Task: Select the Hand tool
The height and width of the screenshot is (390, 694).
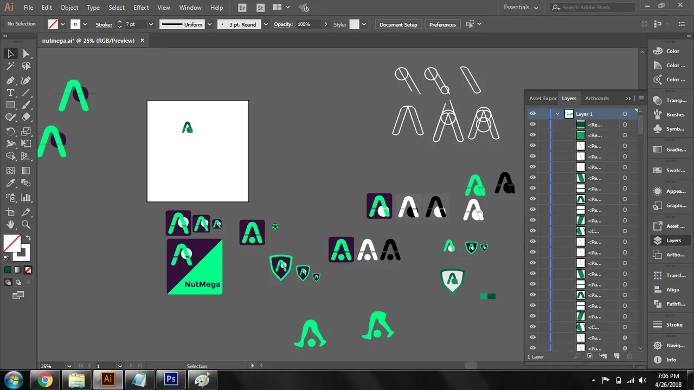Action: click(x=10, y=224)
